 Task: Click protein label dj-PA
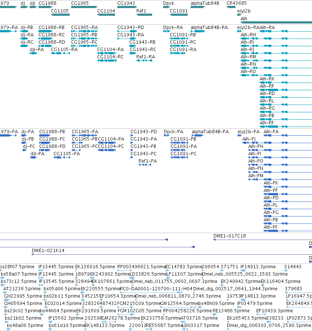[x=27, y=132]
